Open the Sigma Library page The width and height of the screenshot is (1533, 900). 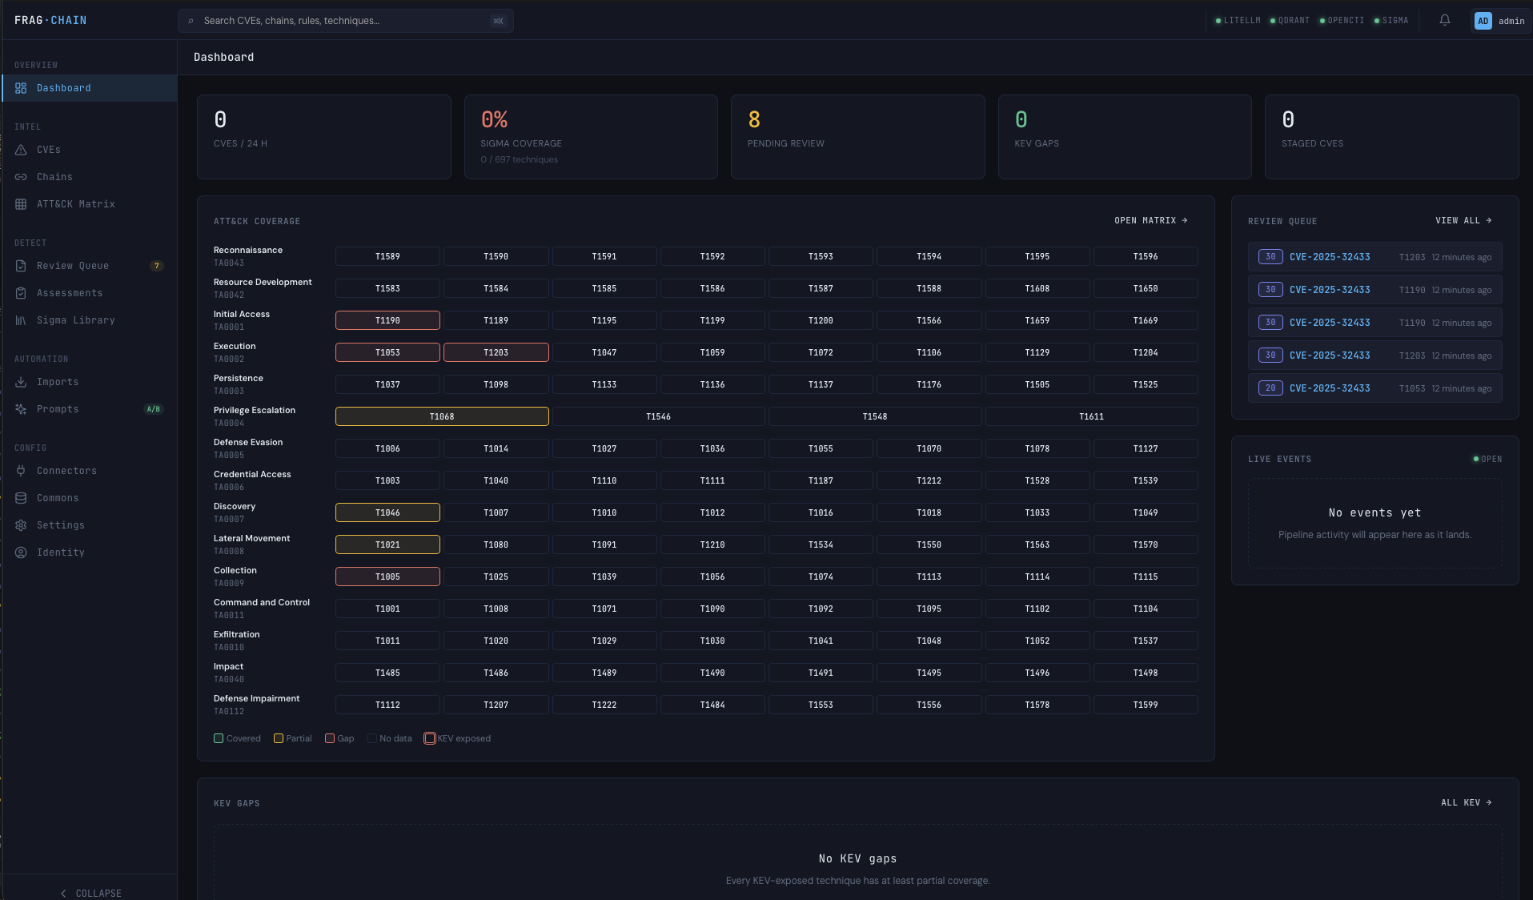[x=89, y=320]
